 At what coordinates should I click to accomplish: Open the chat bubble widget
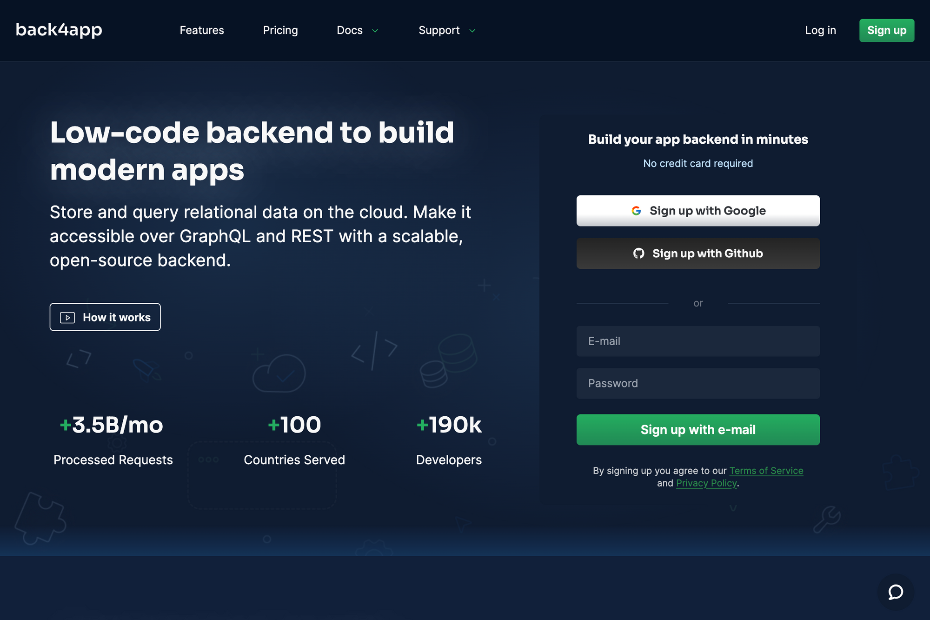pos(896,592)
